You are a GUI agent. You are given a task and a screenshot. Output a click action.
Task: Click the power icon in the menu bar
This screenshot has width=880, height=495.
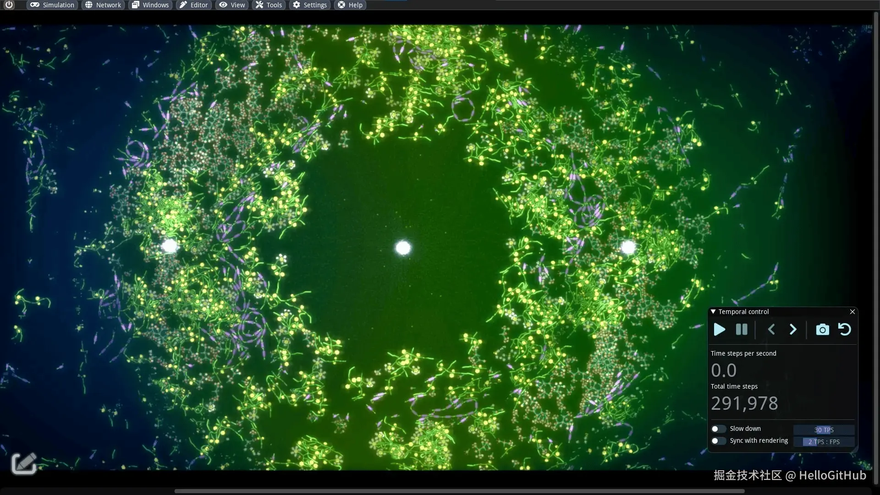(9, 5)
